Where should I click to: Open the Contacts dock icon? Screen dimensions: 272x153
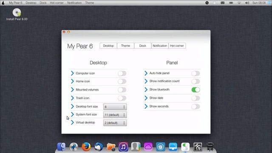[x=136, y=147]
